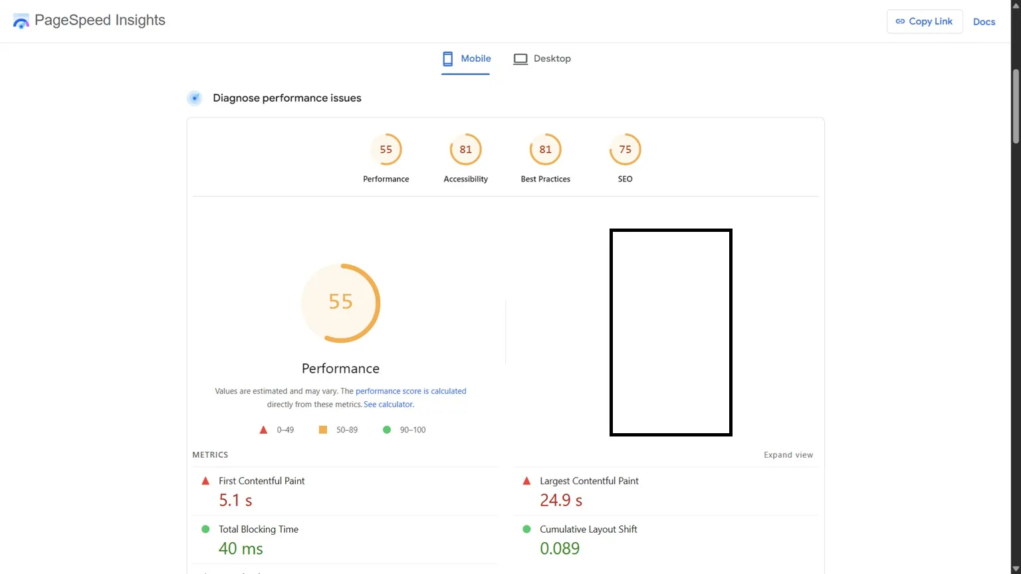Click the red triangle beside Largest Contentful Paint
Image resolution: width=1021 pixels, height=574 pixels.
[x=526, y=481]
